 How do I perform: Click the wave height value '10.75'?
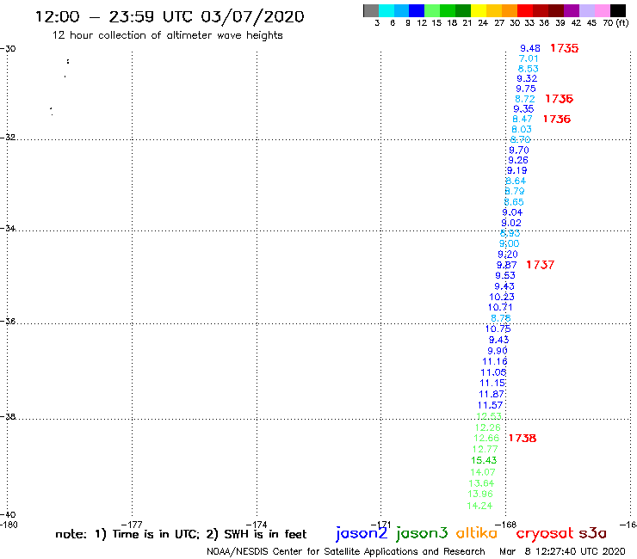point(498,329)
